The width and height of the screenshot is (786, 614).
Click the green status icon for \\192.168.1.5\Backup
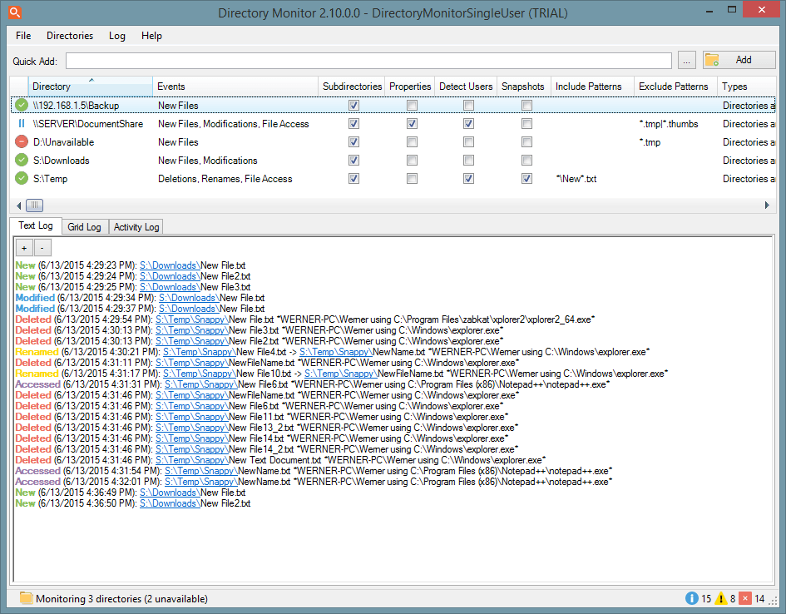coord(22,106)
